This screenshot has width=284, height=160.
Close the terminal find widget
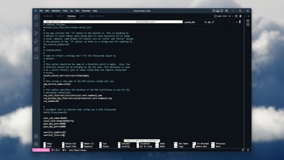pyautogui.click(x=237, y=22)
